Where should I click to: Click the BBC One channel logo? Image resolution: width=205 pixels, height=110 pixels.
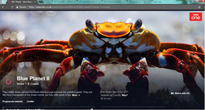pyautogui.click(x=196, y=17)
